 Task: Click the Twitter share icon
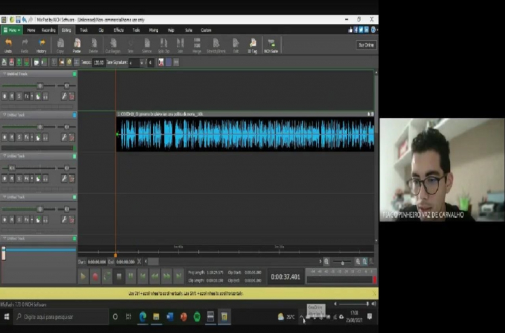361,30
